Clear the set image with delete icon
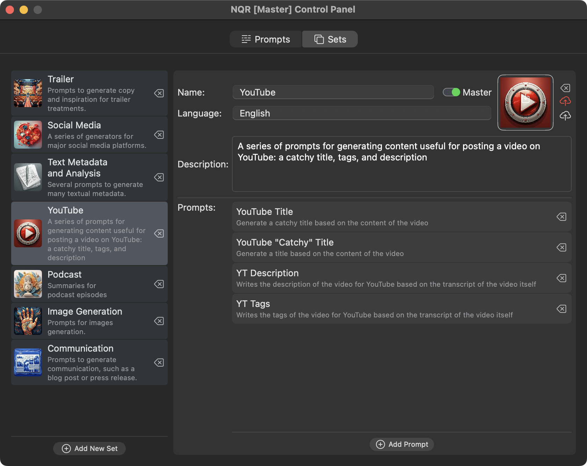The height and width of the screenshot is (466, 587). coord(565,88)
